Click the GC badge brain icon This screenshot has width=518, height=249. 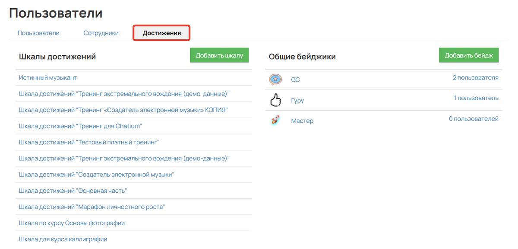[275, 80]
